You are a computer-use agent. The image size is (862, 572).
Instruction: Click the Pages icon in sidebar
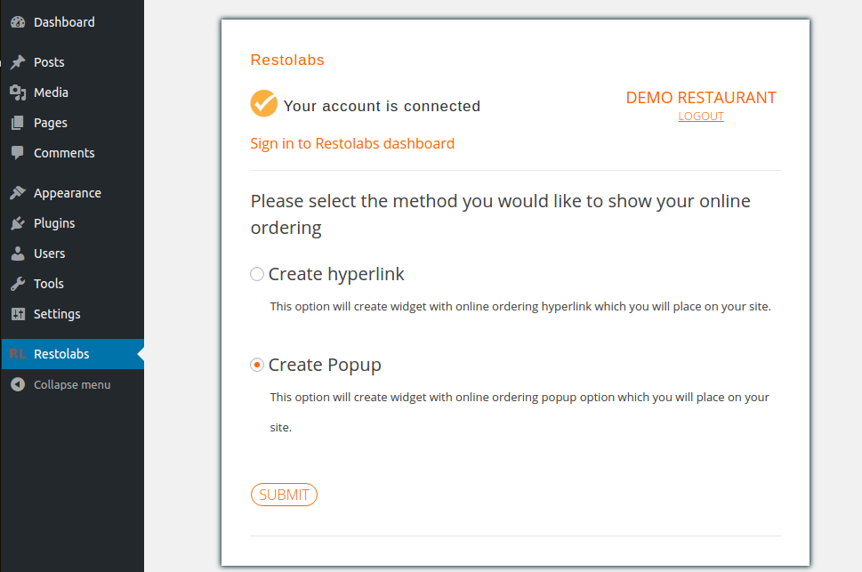(x=18, y=123)
